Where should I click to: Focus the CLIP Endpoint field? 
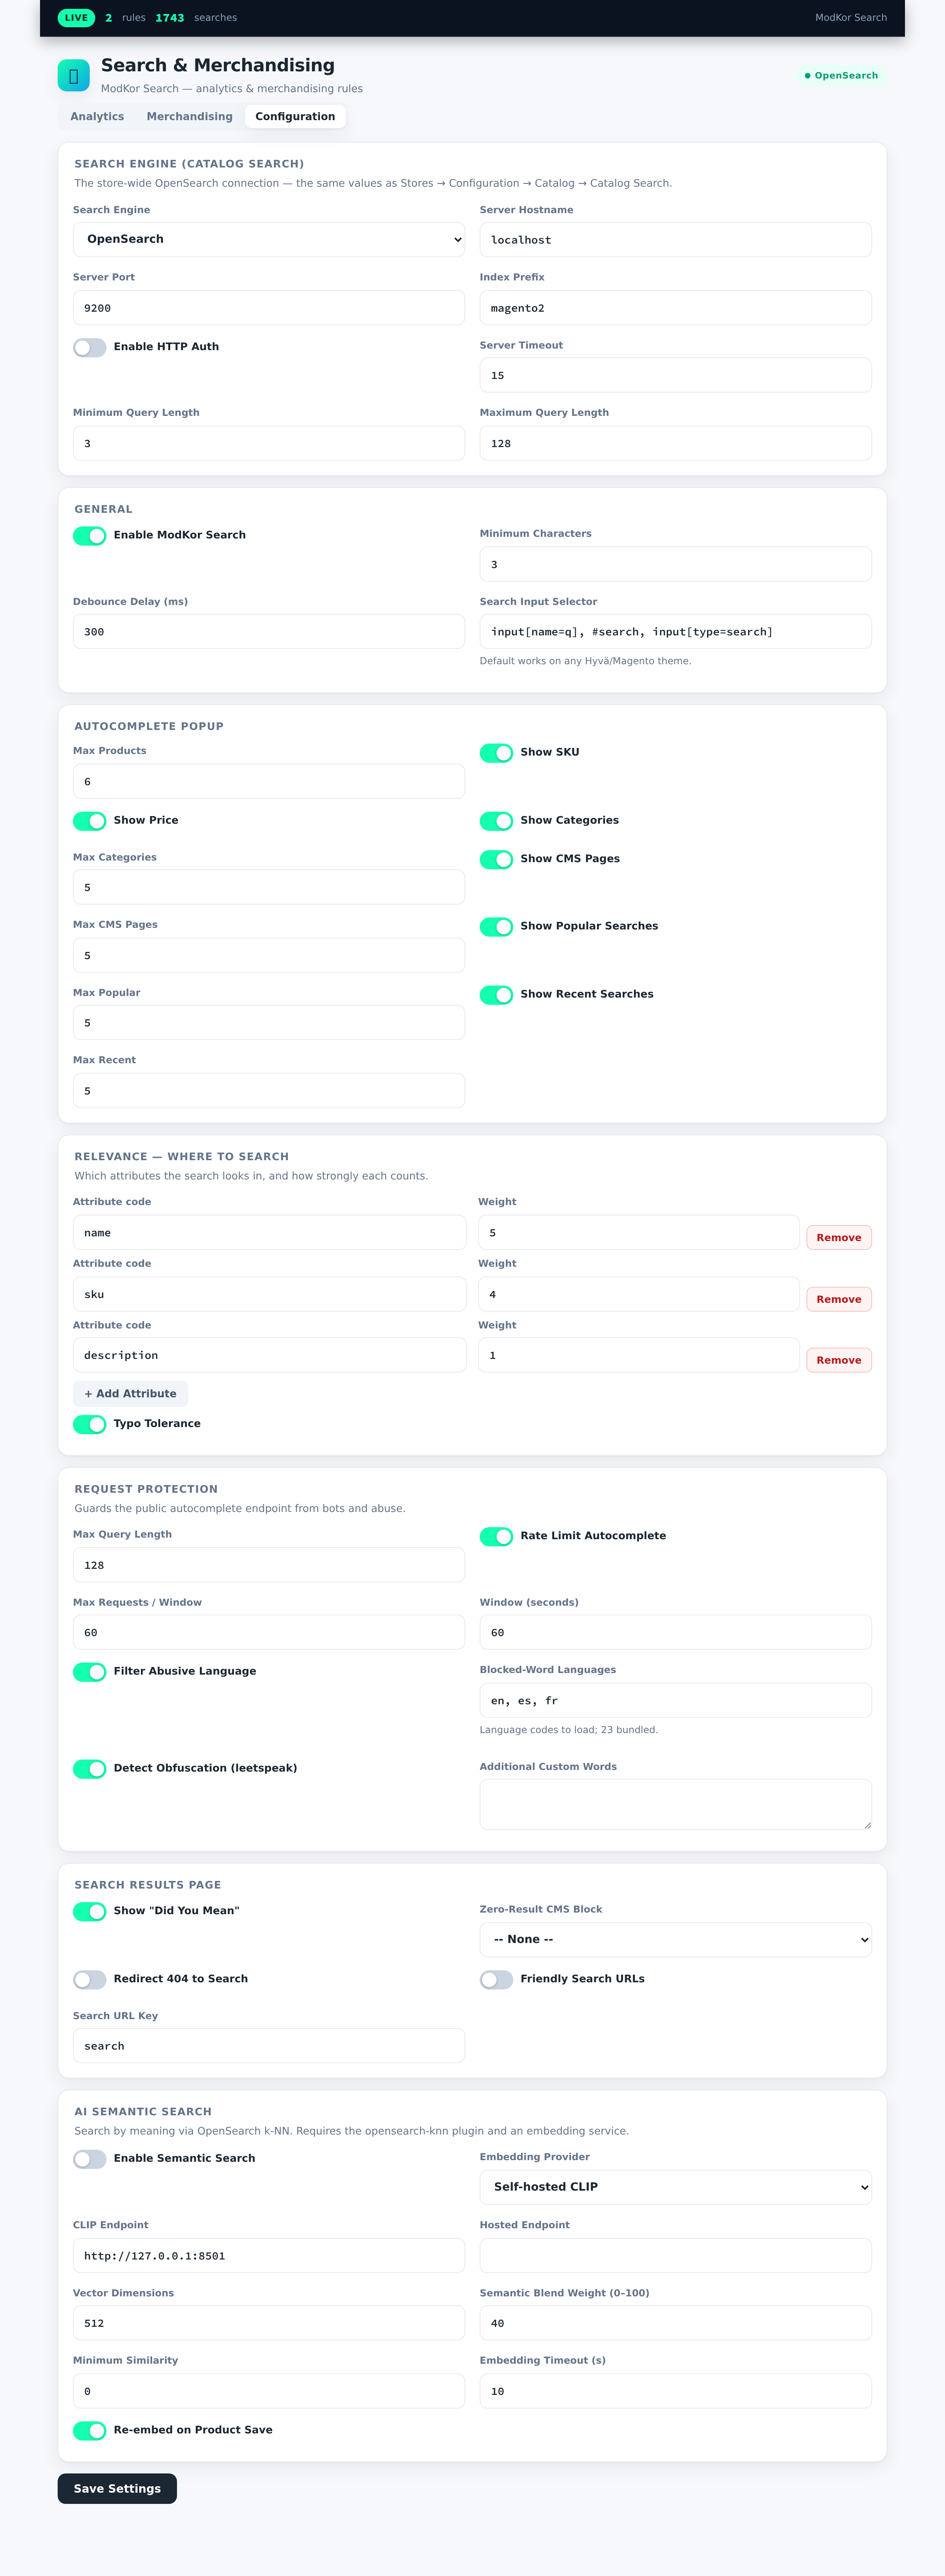click(x=269, y=2256)
